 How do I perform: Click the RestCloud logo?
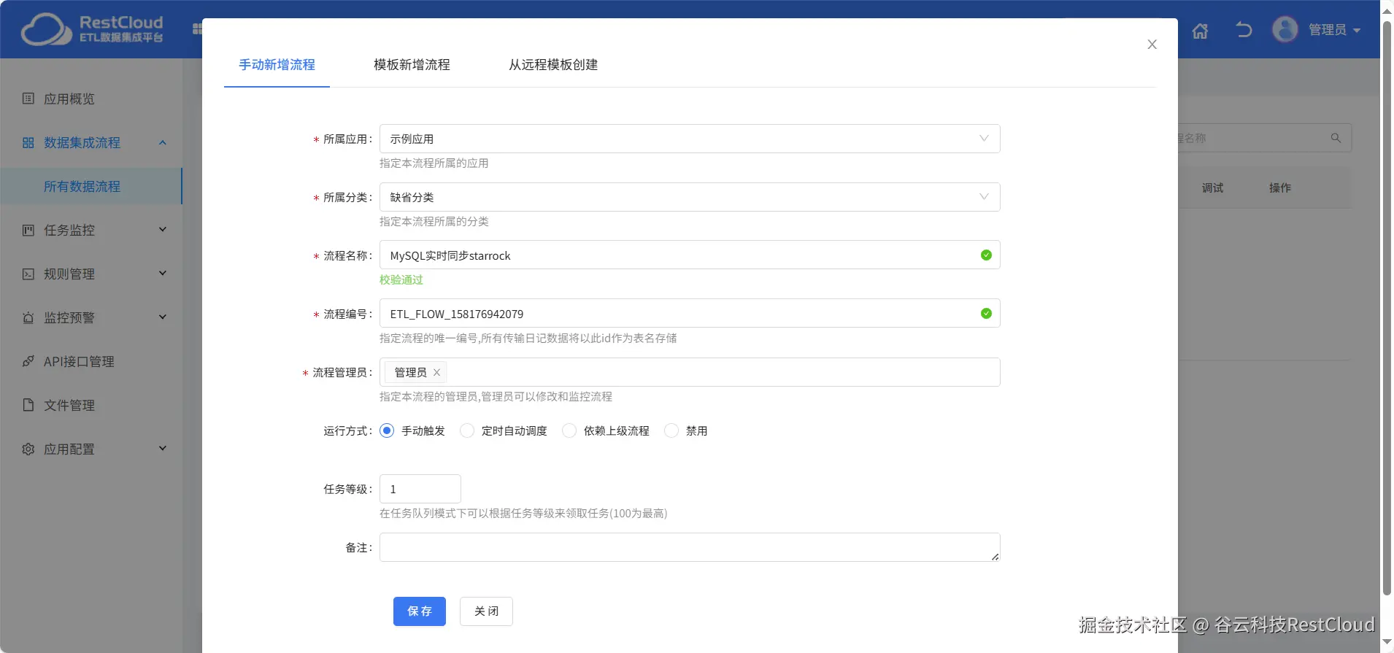point(93,29)
